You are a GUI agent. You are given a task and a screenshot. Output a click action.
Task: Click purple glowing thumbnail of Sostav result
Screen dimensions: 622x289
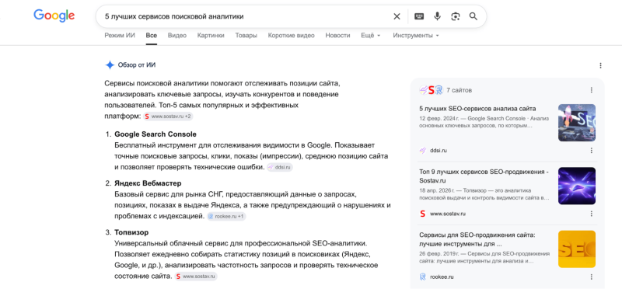(x=576, y=186)
